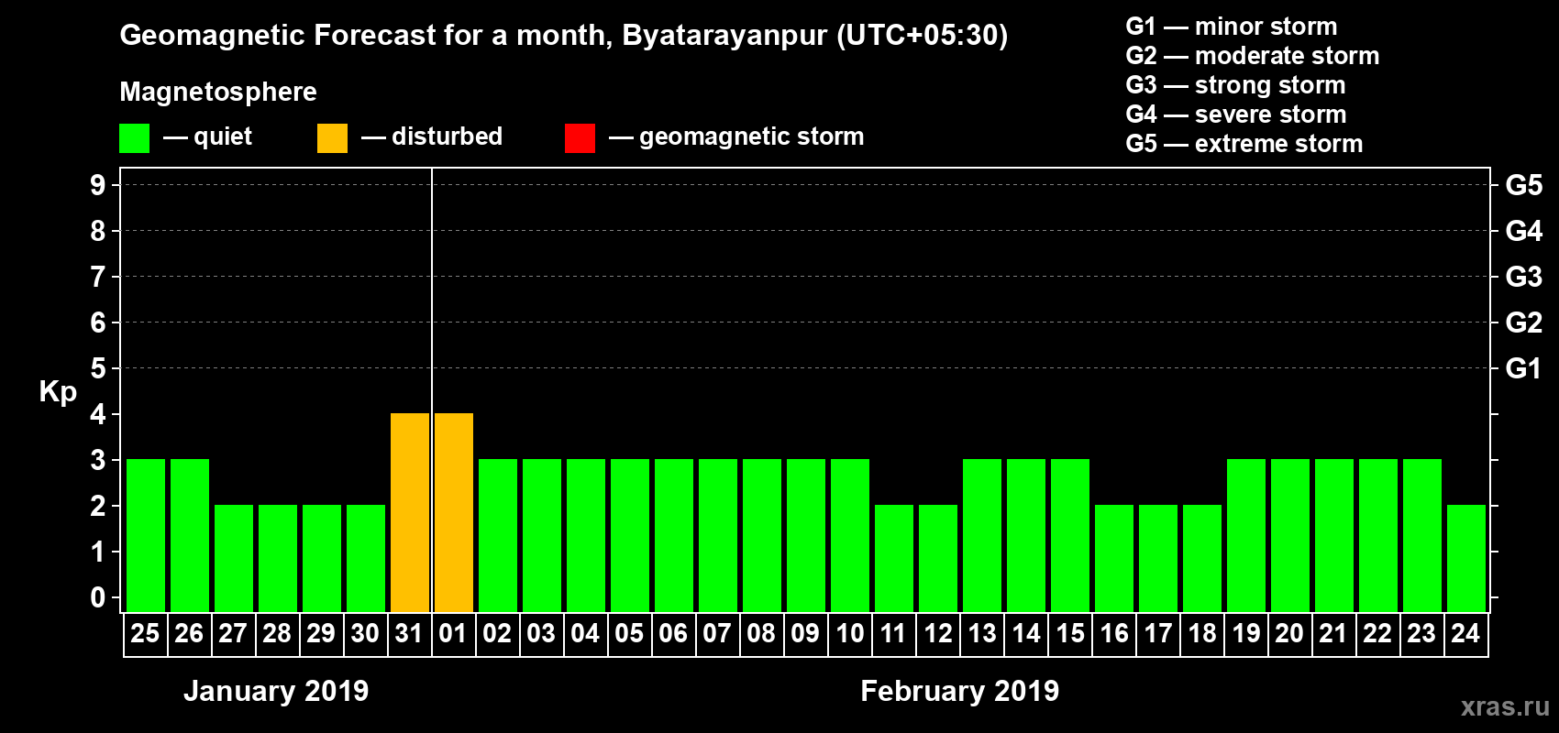Viewport: 1559px width, 733px height.
Task: Click the February 2019 month label
Action: (960, 691)
